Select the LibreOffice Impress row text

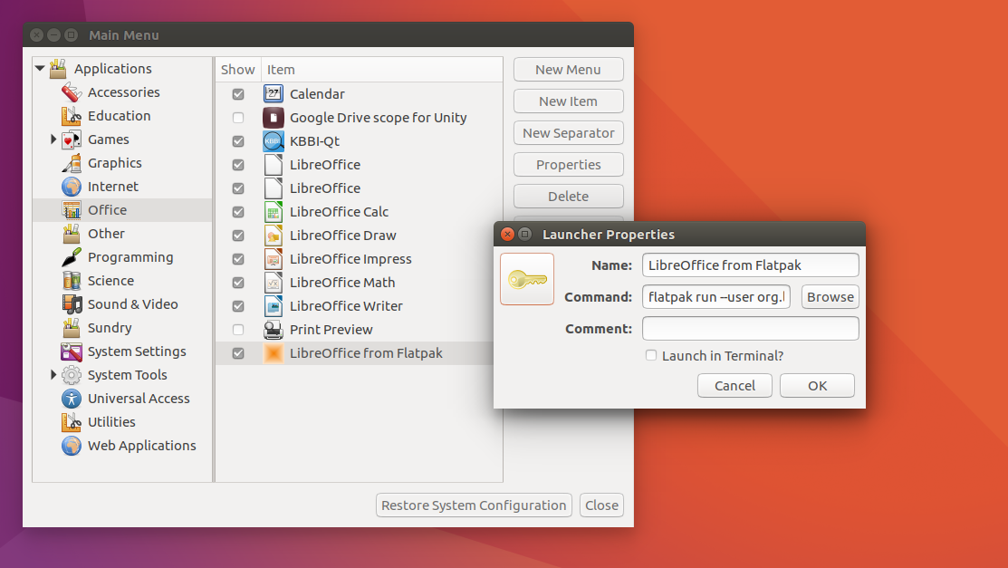click(350, 259)
